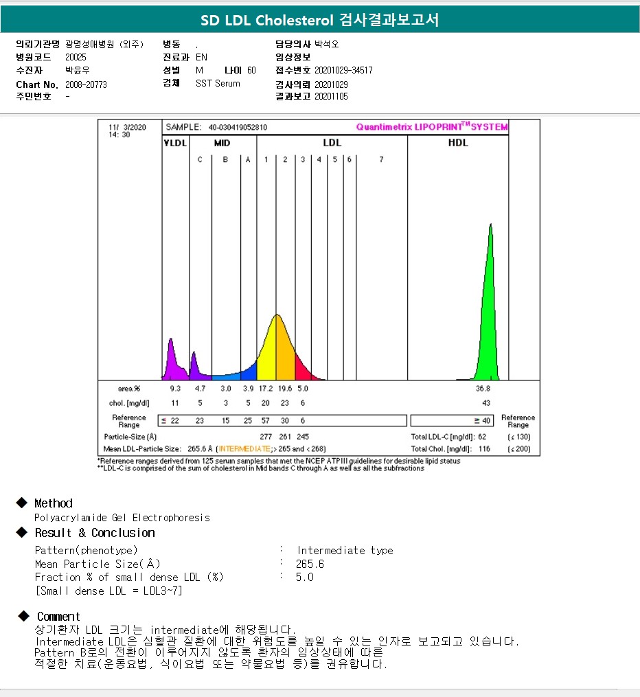
Task: Click the comment line starting 상기환자 LDL 크기는
Action: click(165, 630)
